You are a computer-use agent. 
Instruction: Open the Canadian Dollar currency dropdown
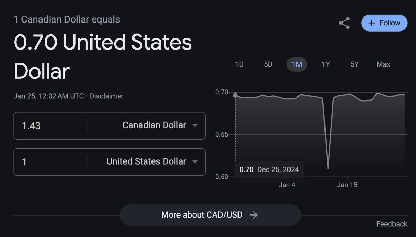[159, 125]
